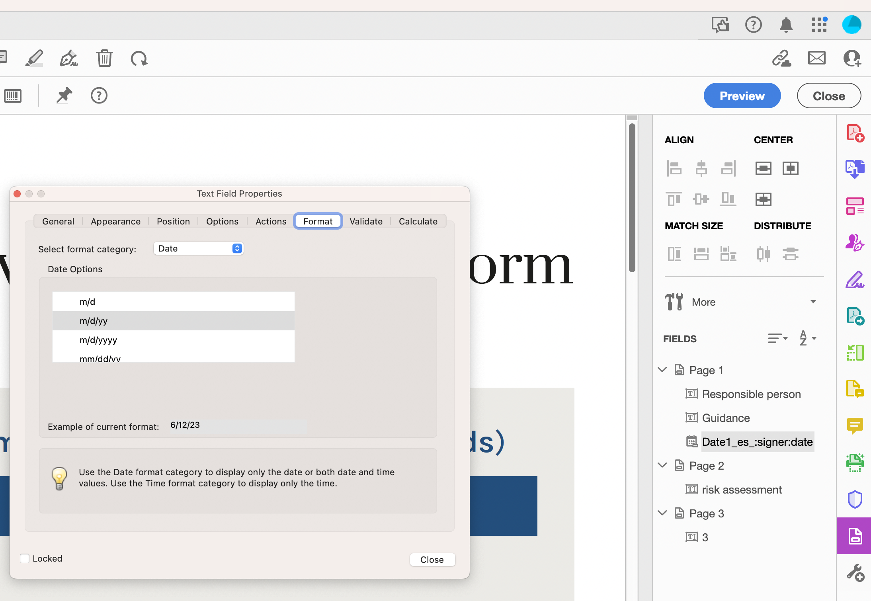
Task: Select the link/chain tool icon
Action: [x=782, y=58]
